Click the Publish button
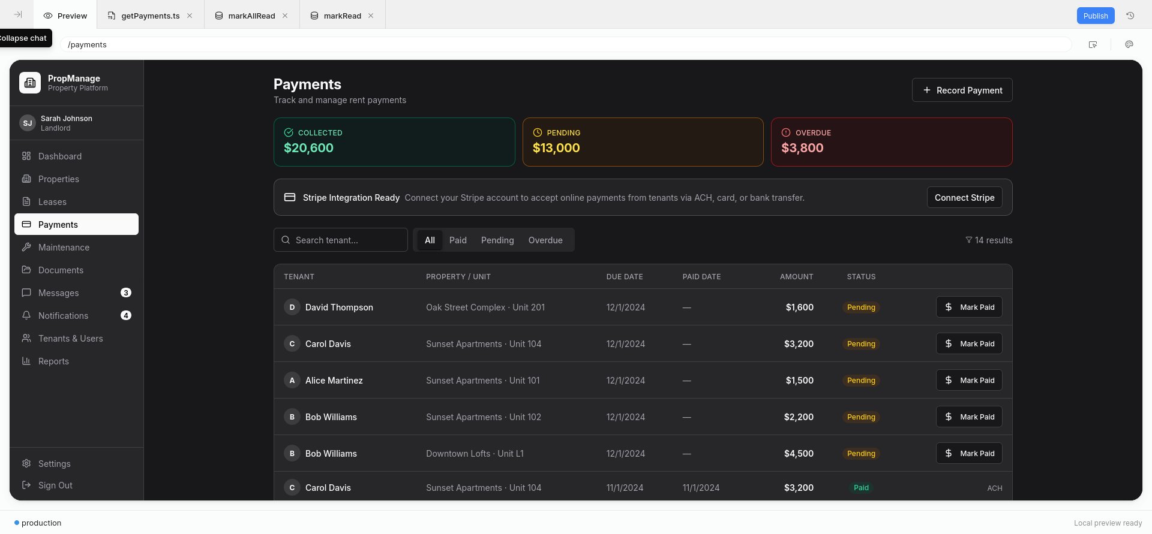 point(1096,16)
